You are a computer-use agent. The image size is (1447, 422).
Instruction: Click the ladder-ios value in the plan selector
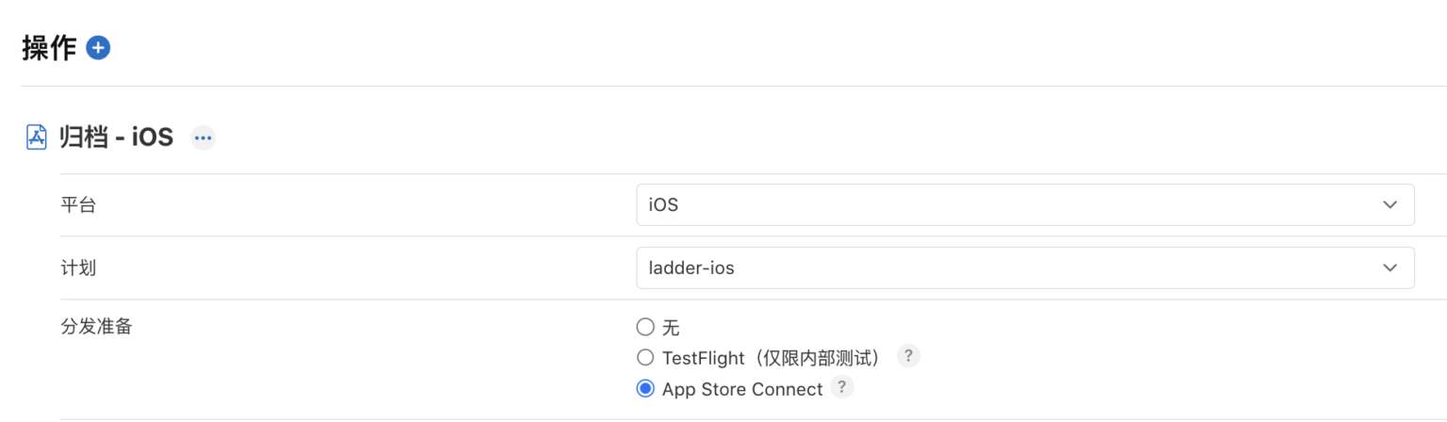691,268
